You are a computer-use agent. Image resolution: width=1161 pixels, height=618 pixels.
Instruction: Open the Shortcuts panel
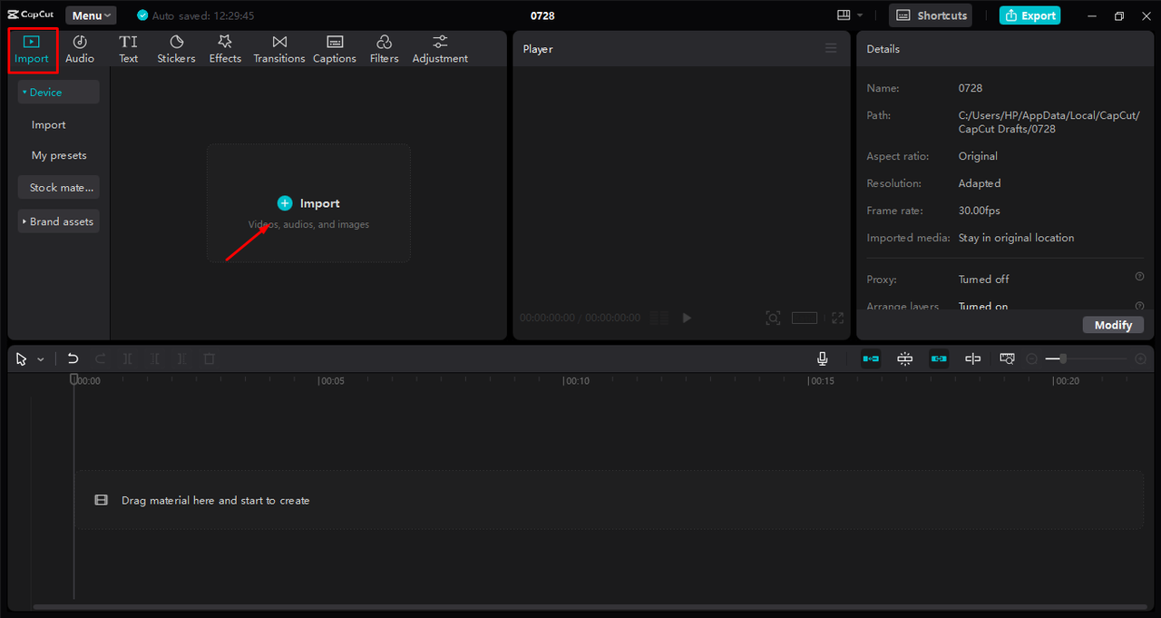click(931, 15)
